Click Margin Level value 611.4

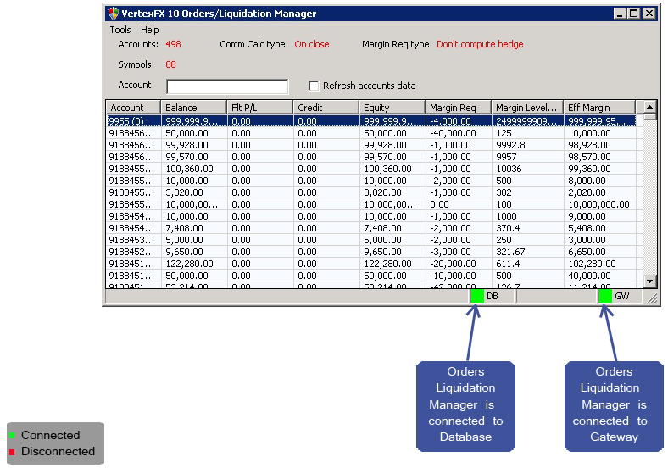click(x=508, y=264)
